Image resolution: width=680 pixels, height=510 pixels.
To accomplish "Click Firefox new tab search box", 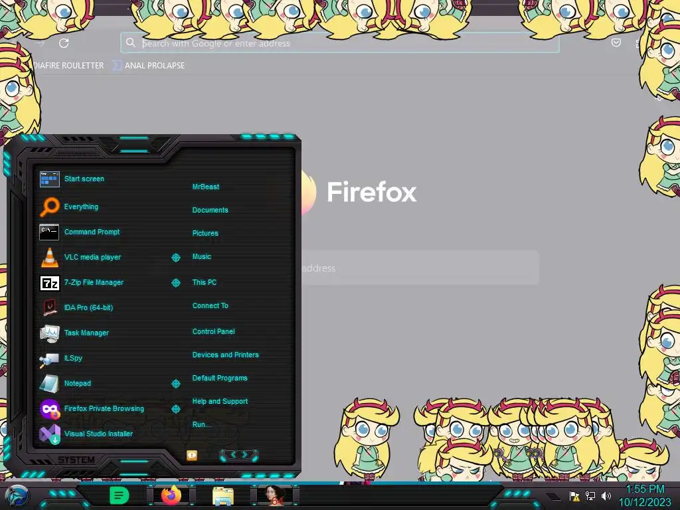I will (420, 268).
